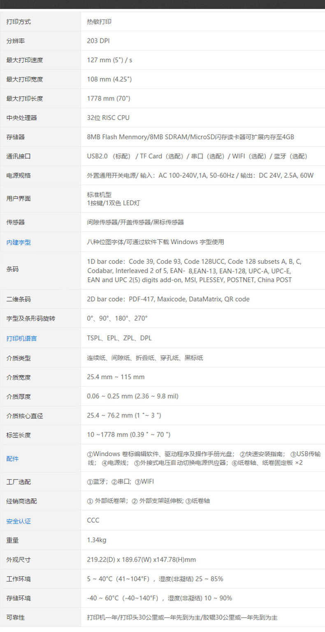Select the 介质厚度 label

(19, 397)
